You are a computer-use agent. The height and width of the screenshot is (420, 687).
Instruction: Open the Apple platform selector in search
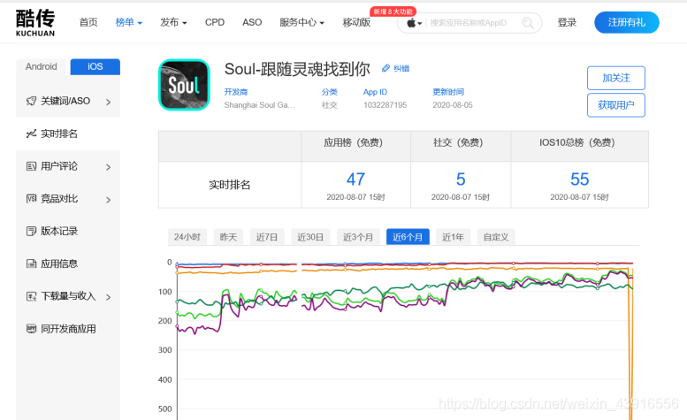point(414,23)
